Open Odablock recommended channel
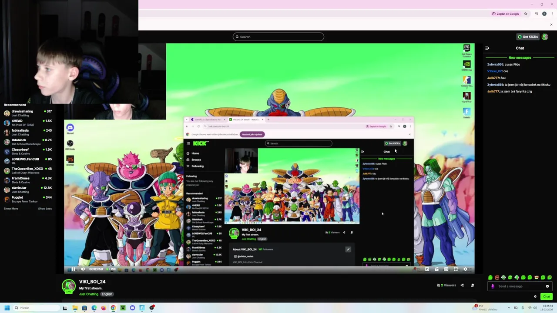Image resolution: width=557 pixels, height=313 pixels. coord(28,142)
